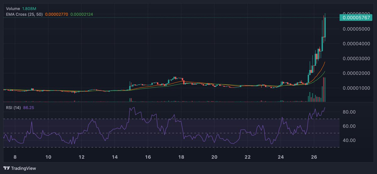Click the 0.00005000 price axis label
377x174 pixels.
357,29
